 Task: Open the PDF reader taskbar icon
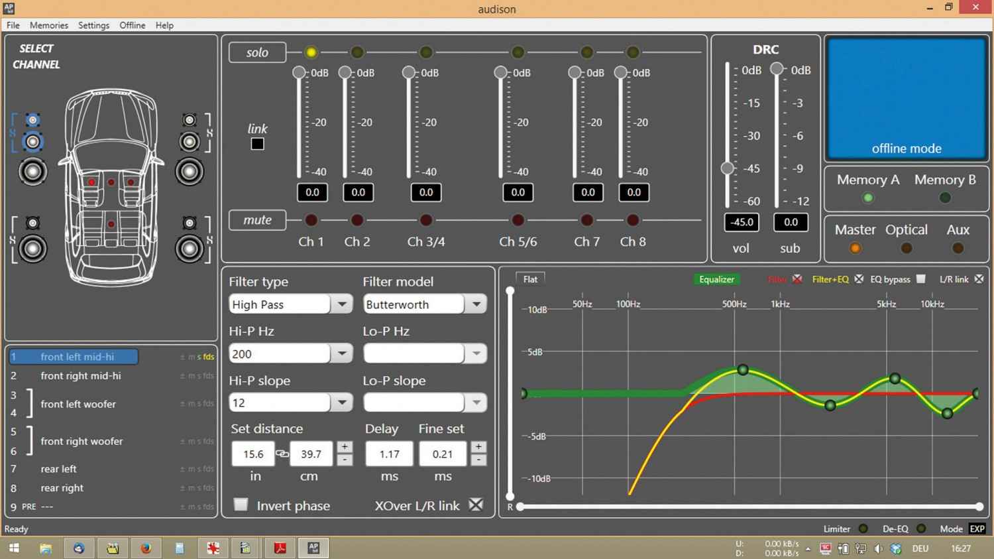[280, 548]
